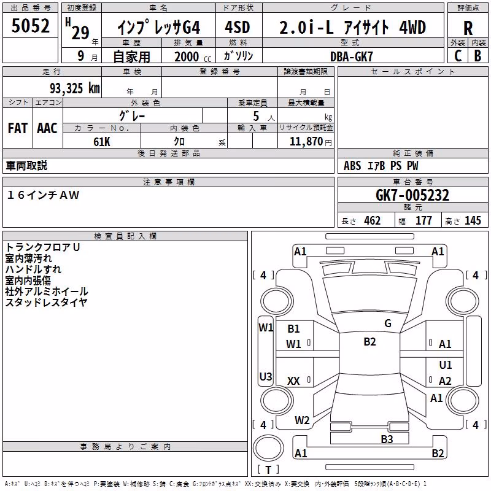Click the width value 177
This screenshot has width=491, height=491.
pyautogui.click(x=423, y=221)
